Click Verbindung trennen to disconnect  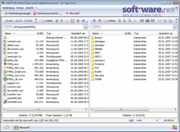[46, 13]
